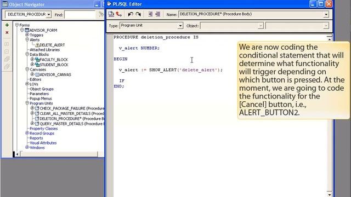Click the Collapse node icon in navigator sidebar
The image size is (351, 197).
point(7,51)
